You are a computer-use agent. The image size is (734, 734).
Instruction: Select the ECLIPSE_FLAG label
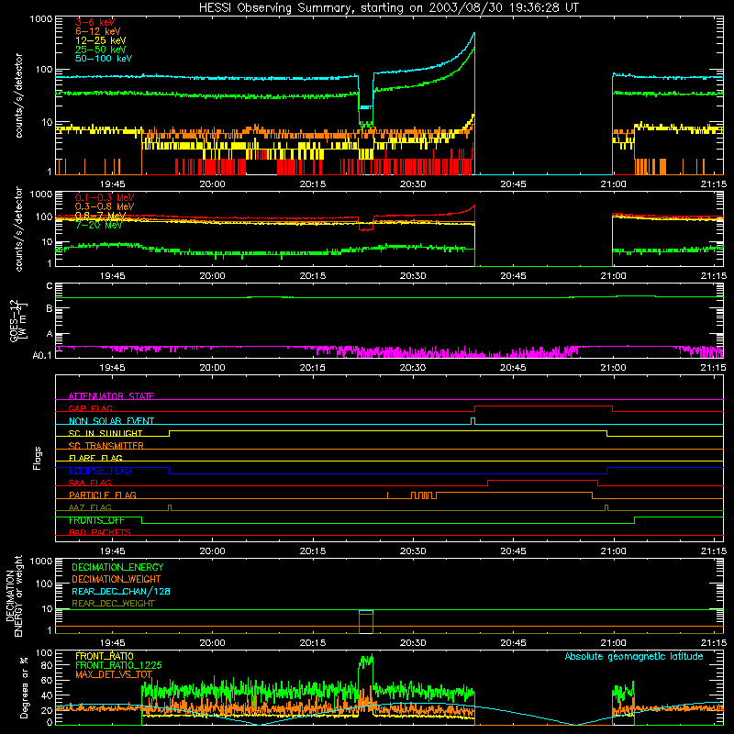[100, 471]
